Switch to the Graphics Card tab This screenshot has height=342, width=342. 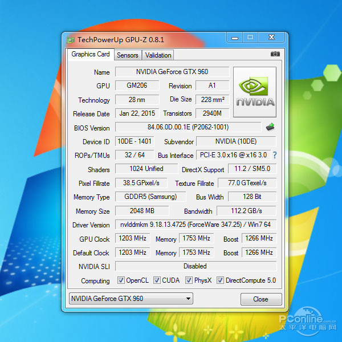[x=91, y=54]
